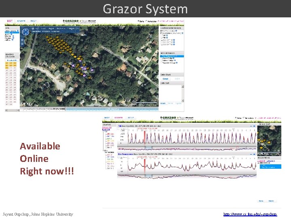Viewport: 291px width, 218px height.
Task: Click the Create link below Data Cart
Action: click(x=163, y=103)
